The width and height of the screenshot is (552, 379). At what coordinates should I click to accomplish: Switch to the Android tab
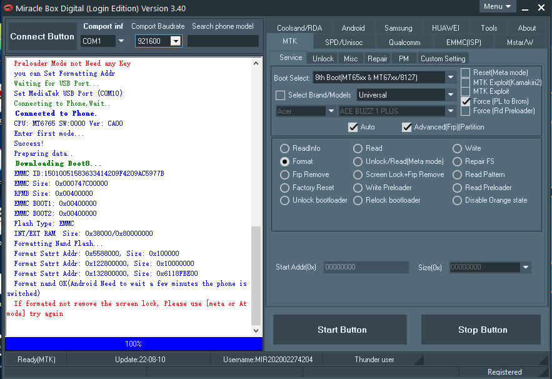[x=353, y=28]
